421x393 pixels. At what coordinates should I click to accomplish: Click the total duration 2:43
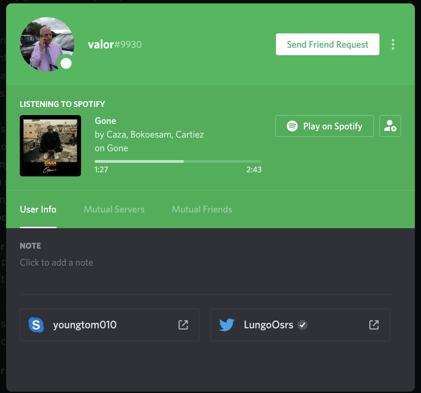pyautogui.click(x=254, y=170)
